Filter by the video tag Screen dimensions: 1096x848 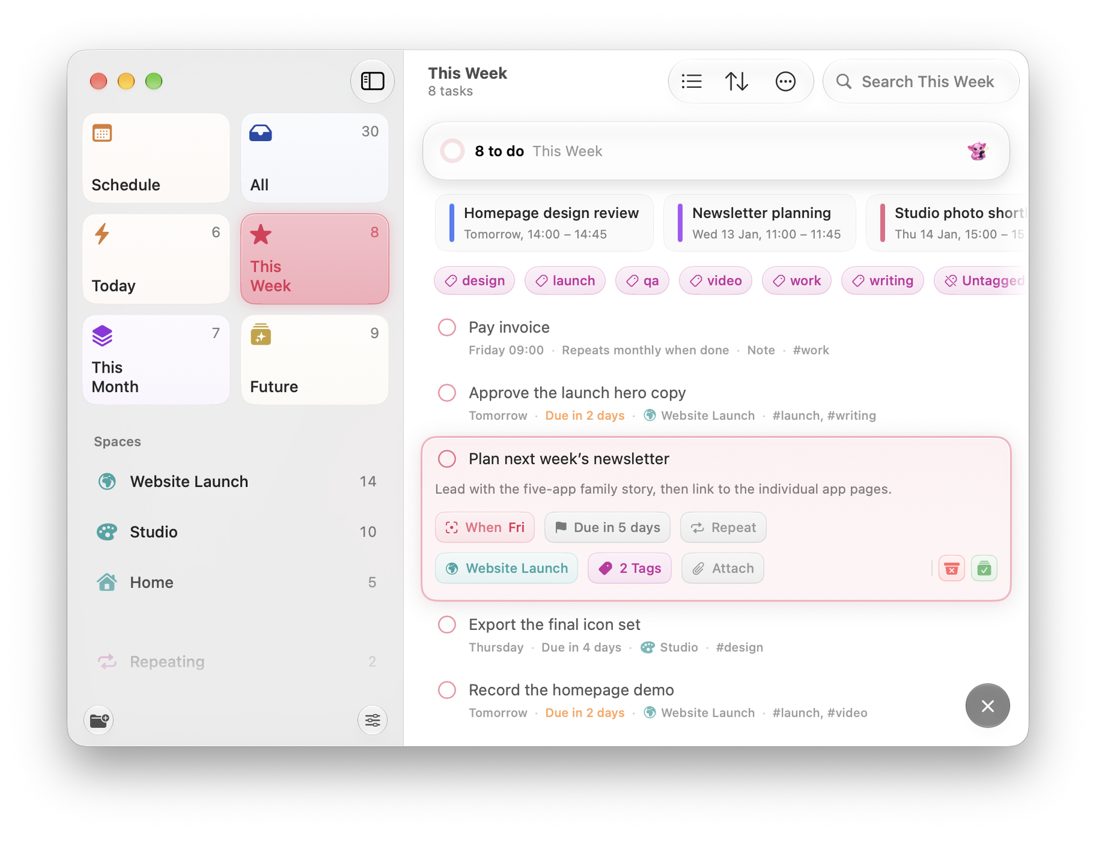pyautogui.click(x=715, y=280)
